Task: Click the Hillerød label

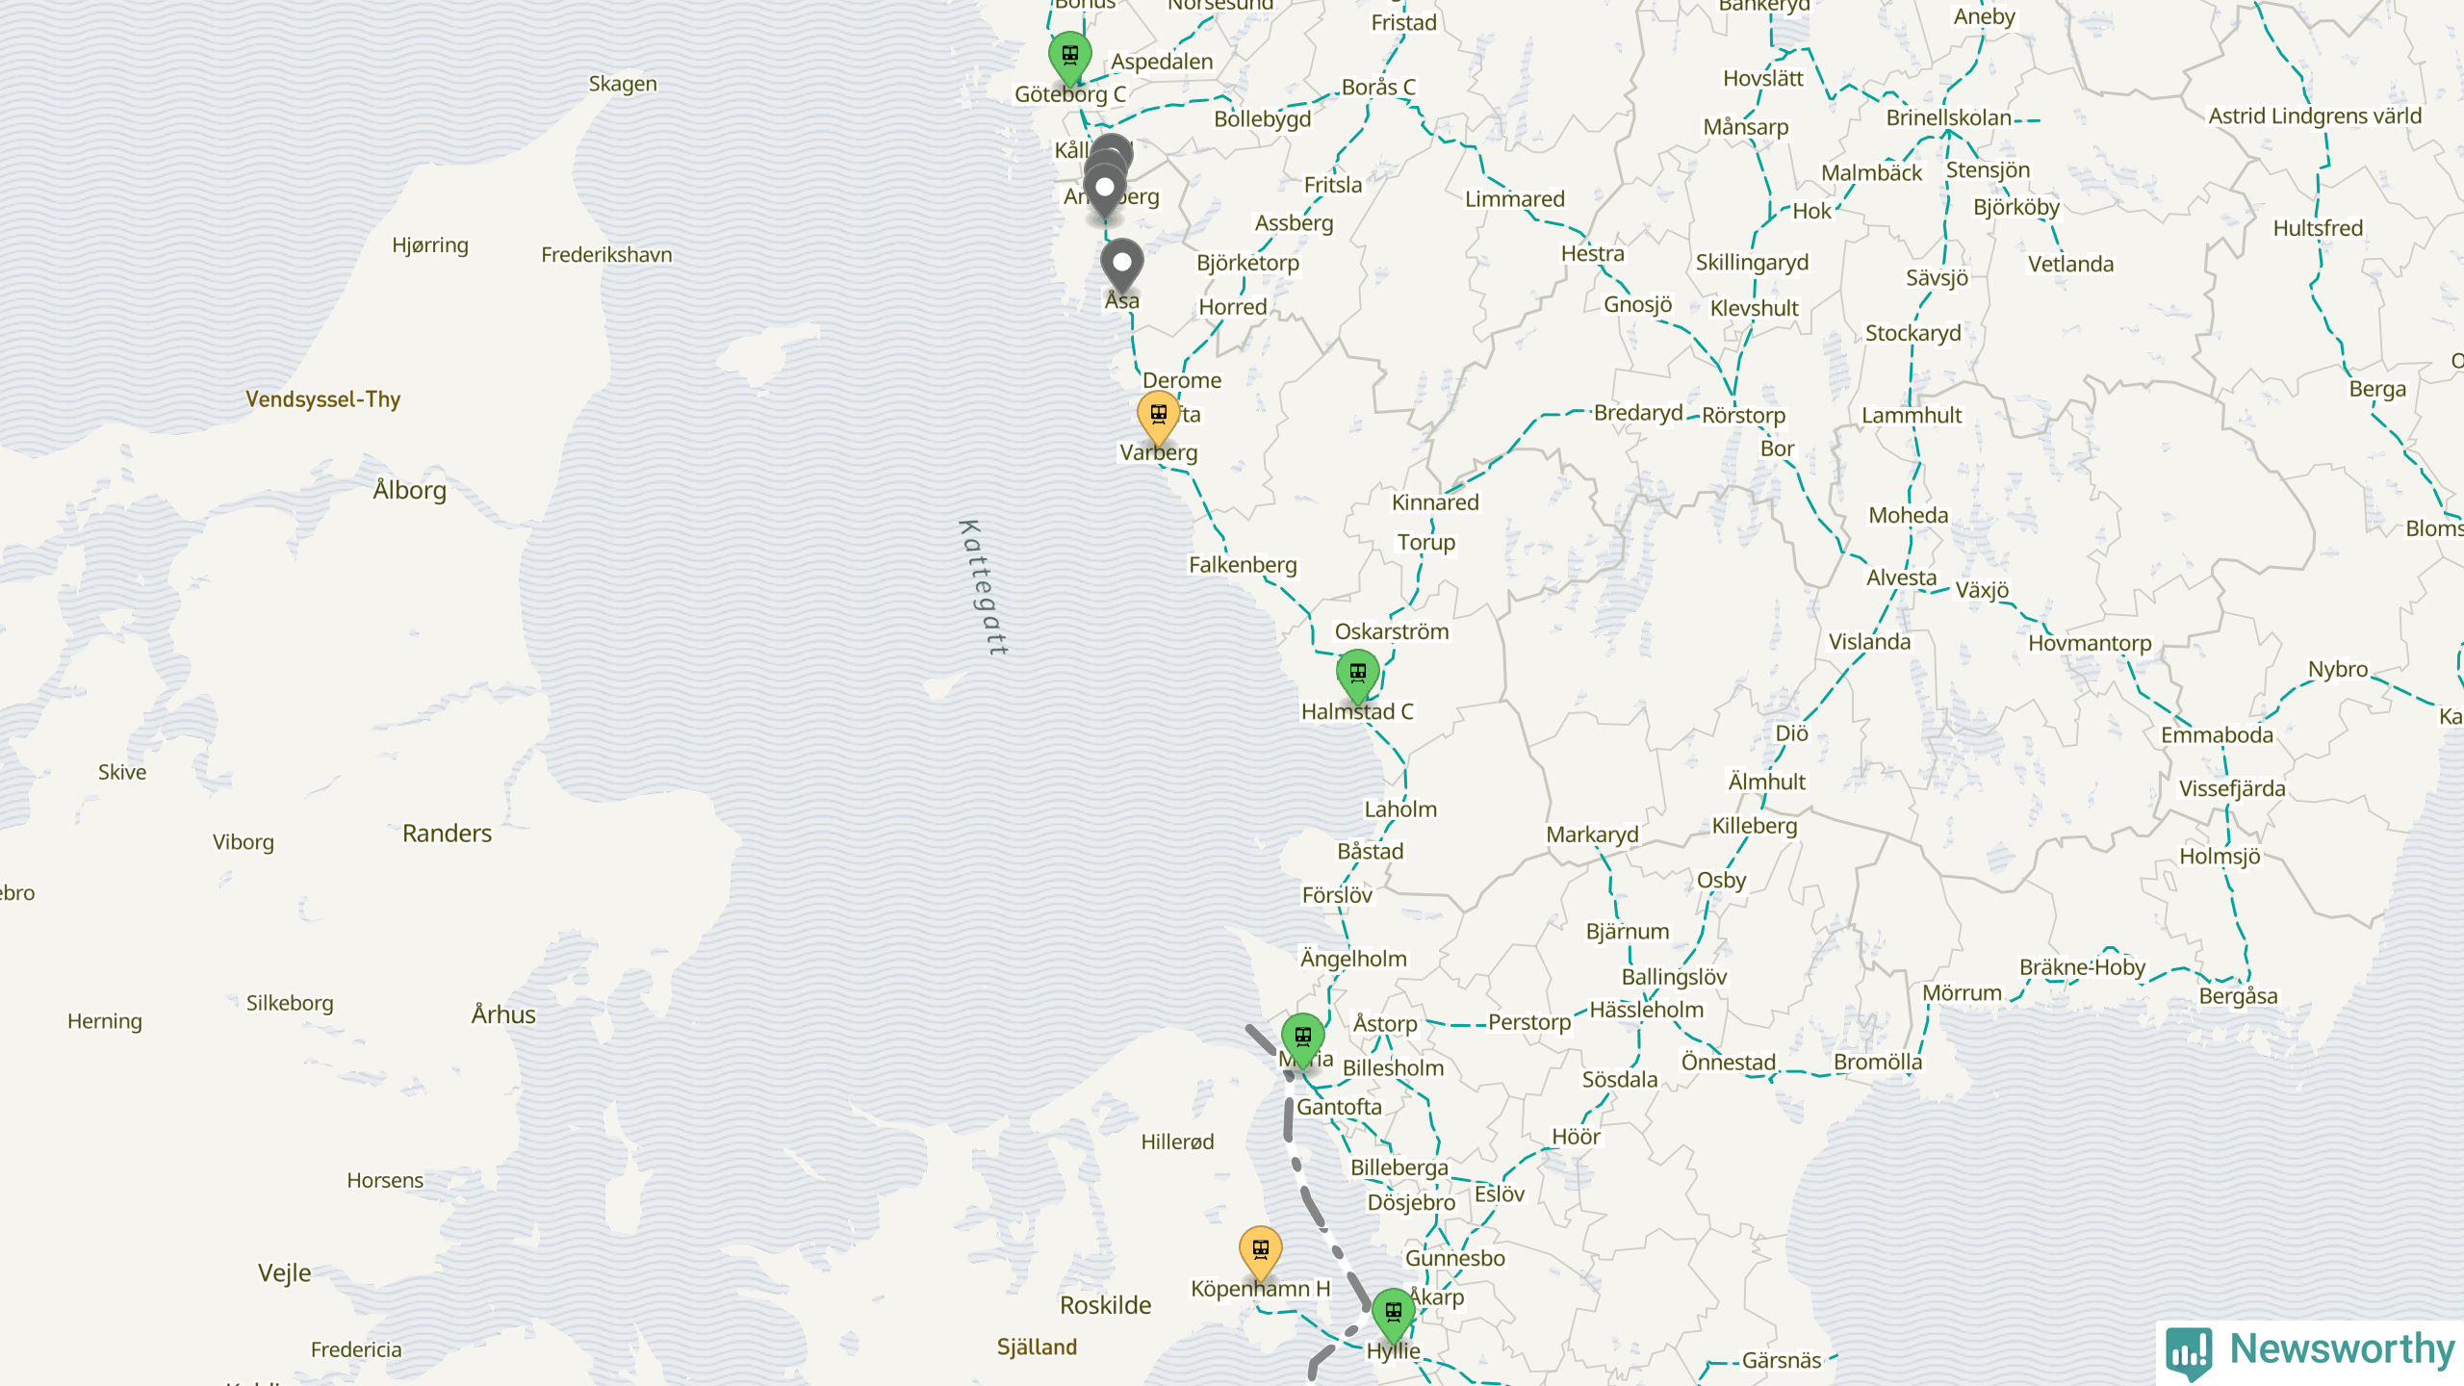Action: click(1177, 1142)
